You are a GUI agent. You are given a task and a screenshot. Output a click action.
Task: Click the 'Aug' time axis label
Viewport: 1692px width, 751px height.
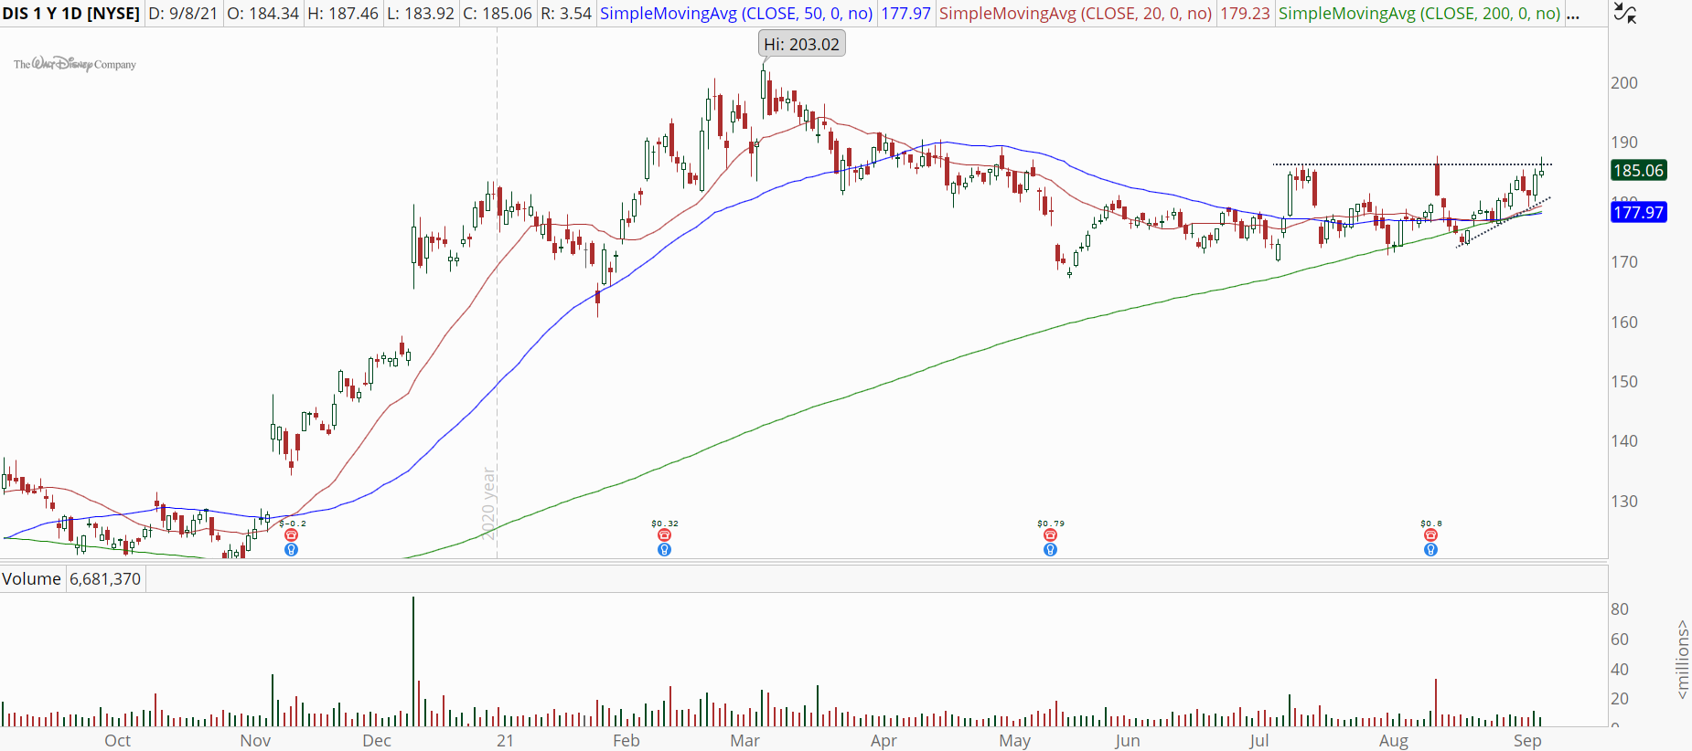[1394, 741]
